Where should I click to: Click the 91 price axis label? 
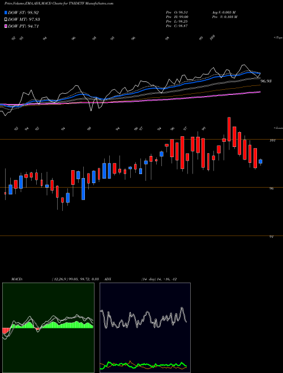[271, 237]
